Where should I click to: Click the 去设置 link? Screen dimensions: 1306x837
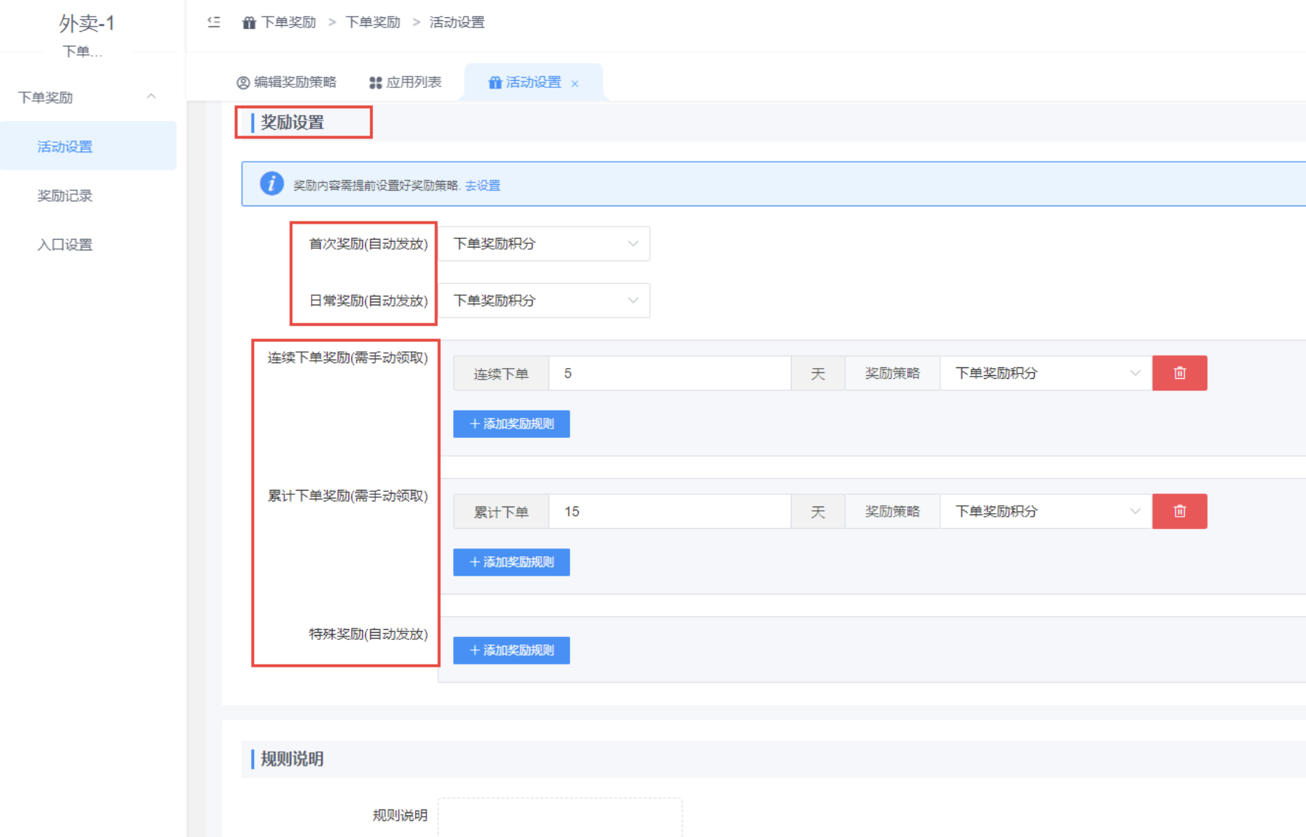point(483,185)
